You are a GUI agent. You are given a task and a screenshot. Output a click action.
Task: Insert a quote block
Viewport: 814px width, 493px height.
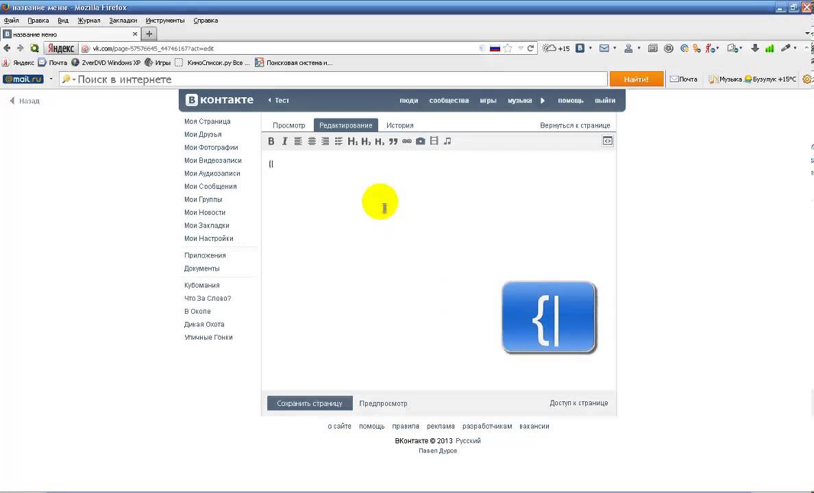tap(393, 141)
